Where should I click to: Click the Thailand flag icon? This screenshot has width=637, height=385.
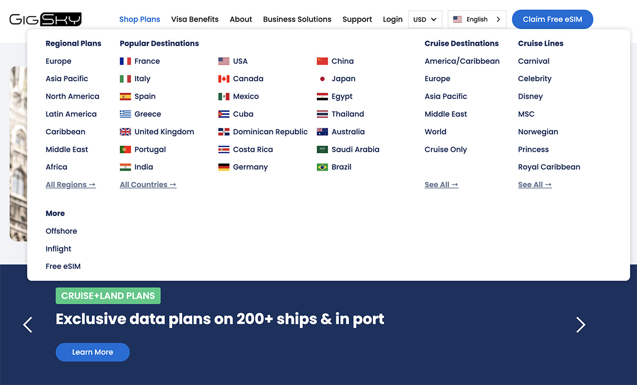(322, 114)
